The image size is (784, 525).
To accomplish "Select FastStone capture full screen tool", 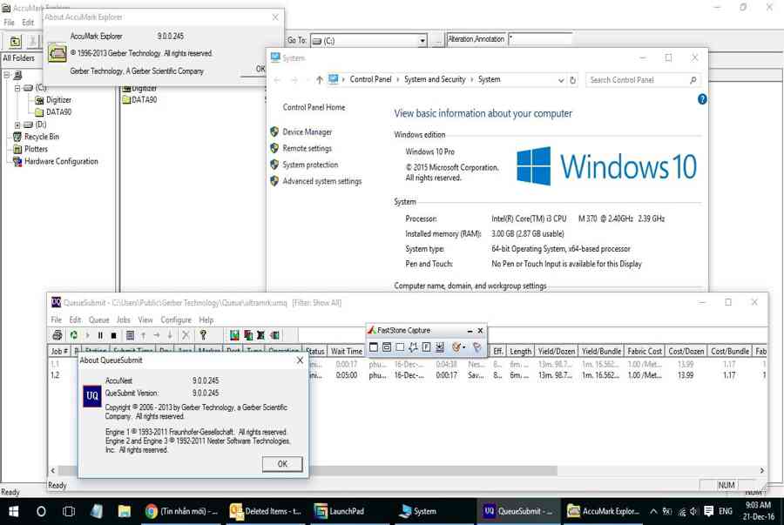I will tap(426, 347).
